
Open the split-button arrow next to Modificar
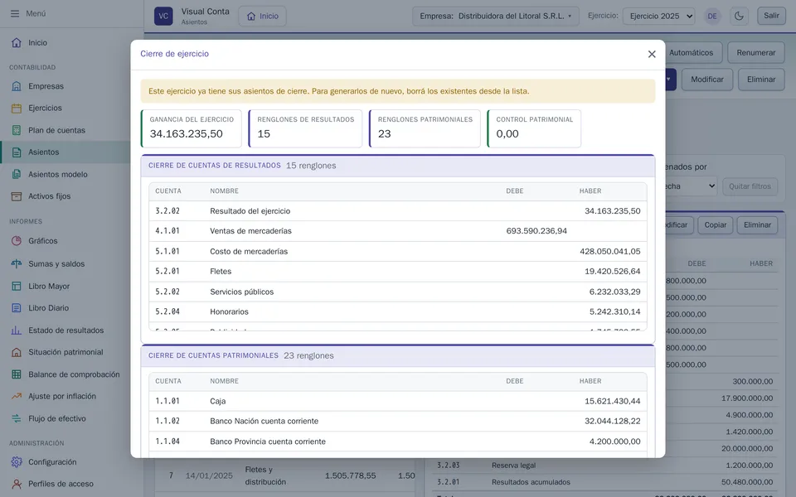(670, 80)
